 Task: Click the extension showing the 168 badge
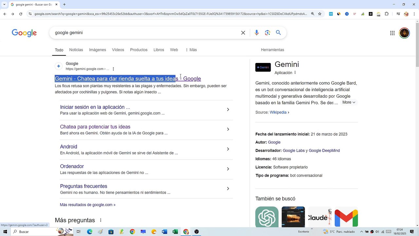378,14
